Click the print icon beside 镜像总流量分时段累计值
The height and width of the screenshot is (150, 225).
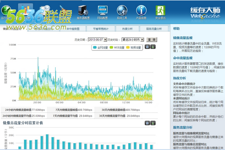tap(147, 123)
